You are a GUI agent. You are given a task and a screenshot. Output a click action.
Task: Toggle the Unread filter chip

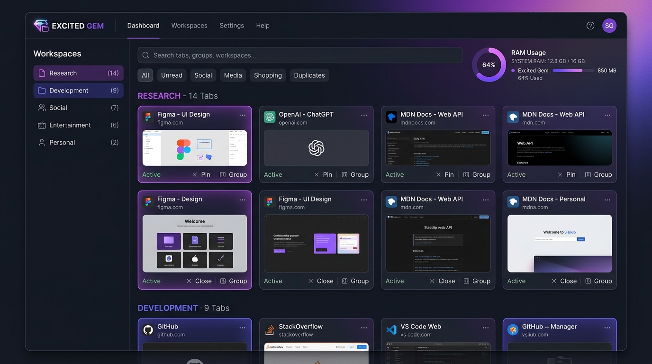[x=172, y=75]
